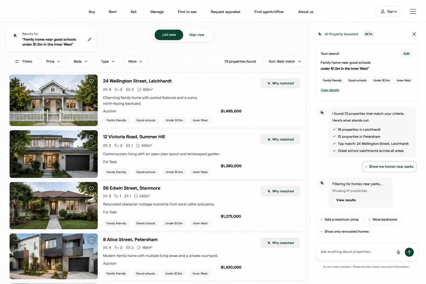This screenshot has width=426, height=284.
Task: Open 24 Wellington Street house photo
Action: (54, 100)
